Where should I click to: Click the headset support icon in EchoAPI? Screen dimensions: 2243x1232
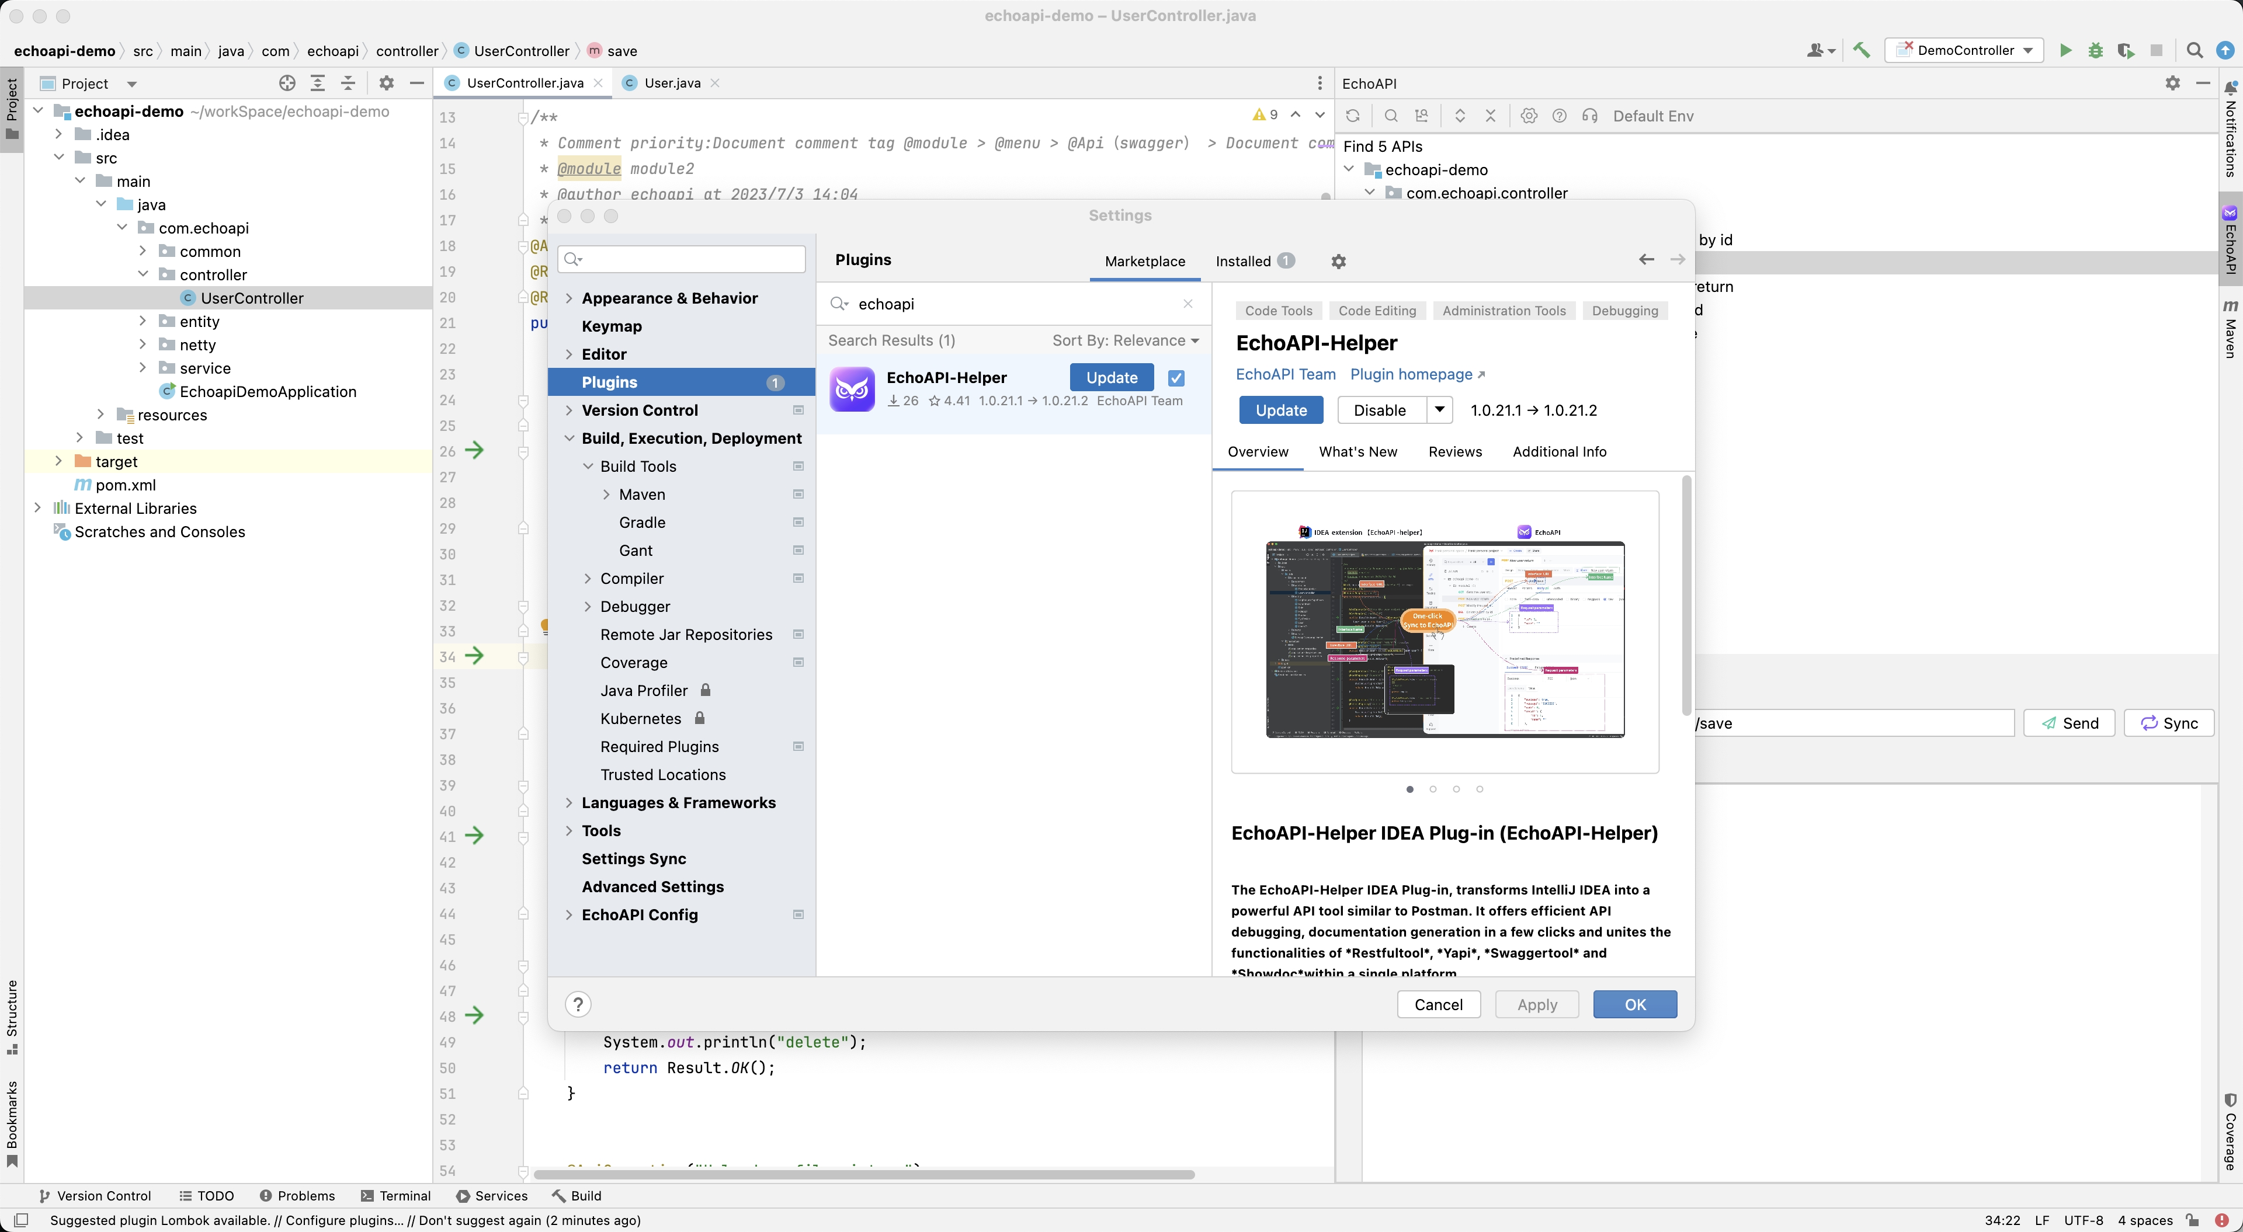1589,116
